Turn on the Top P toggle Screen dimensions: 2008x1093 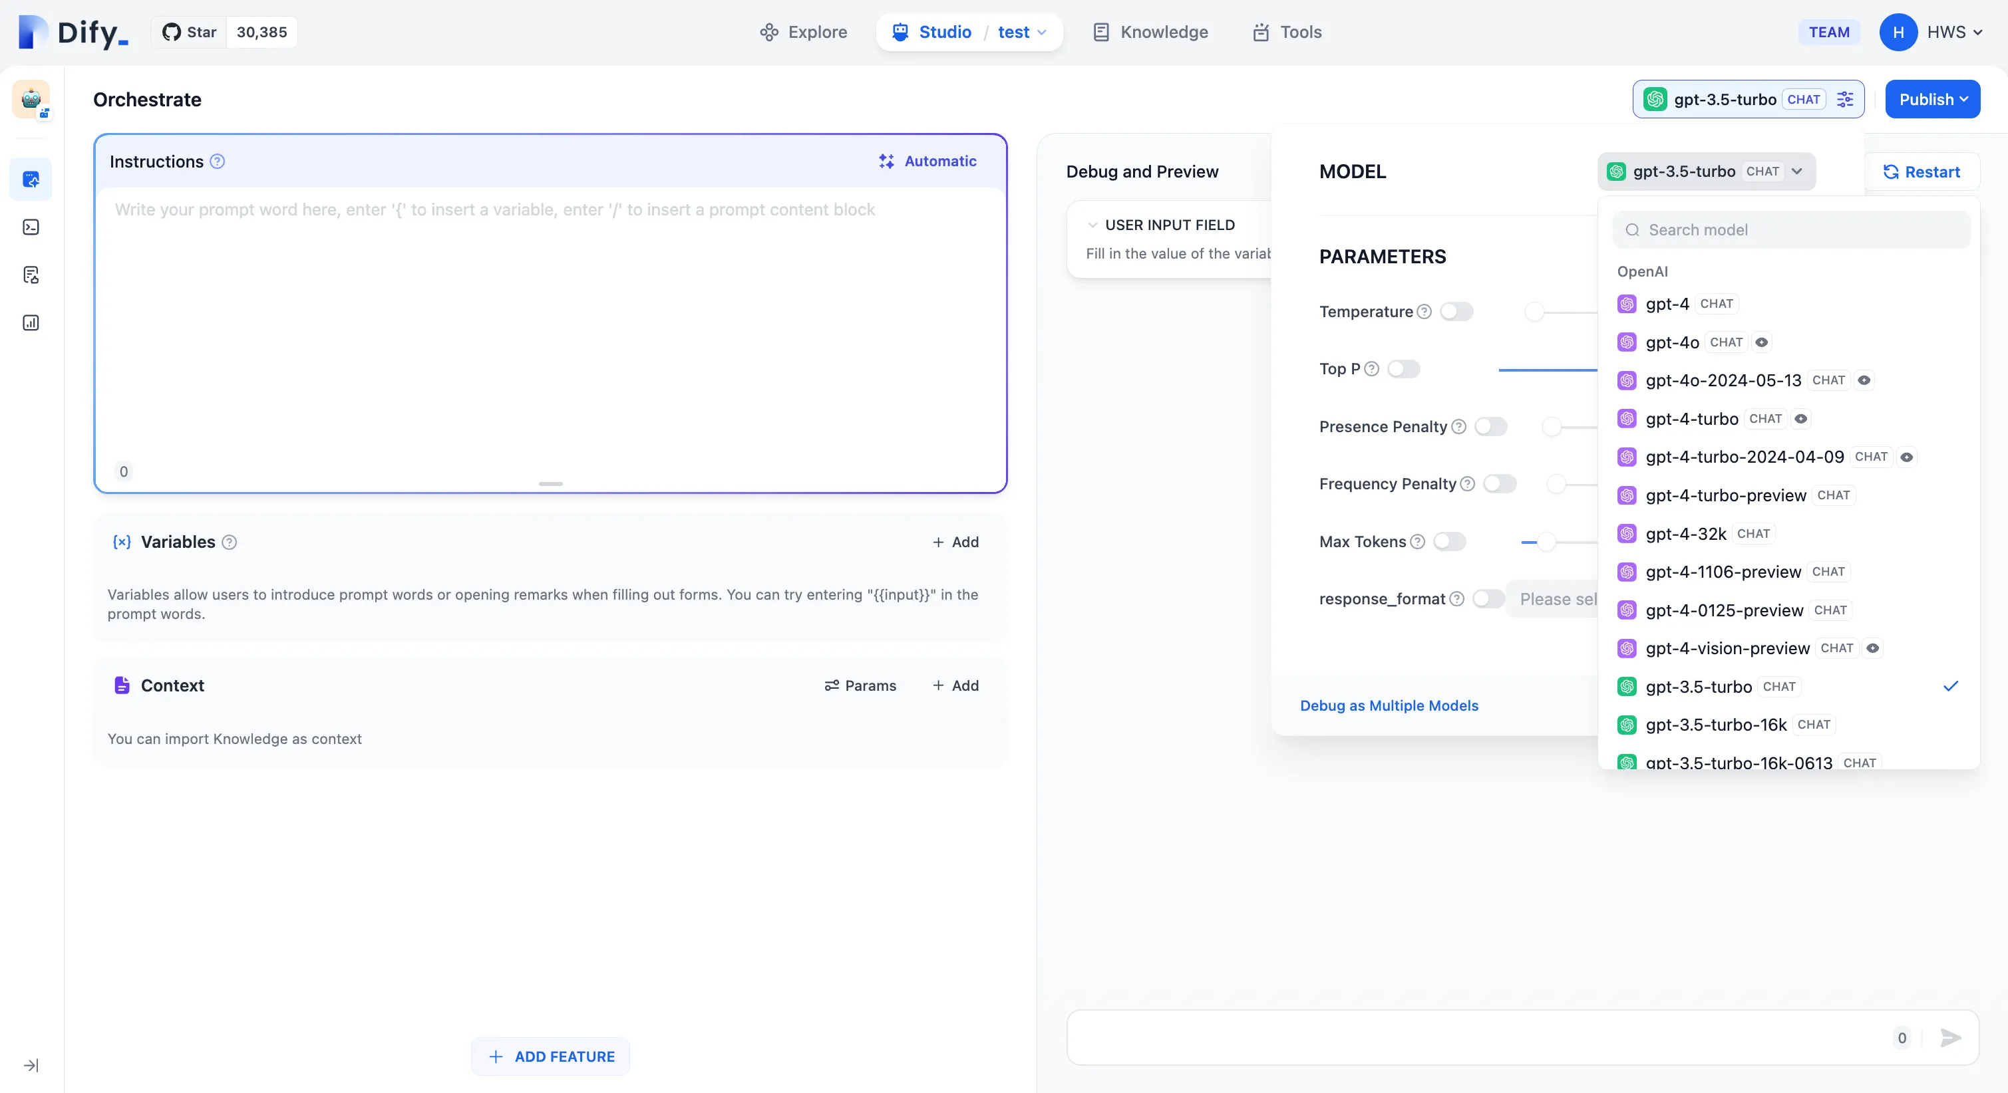coord(1403,369)
